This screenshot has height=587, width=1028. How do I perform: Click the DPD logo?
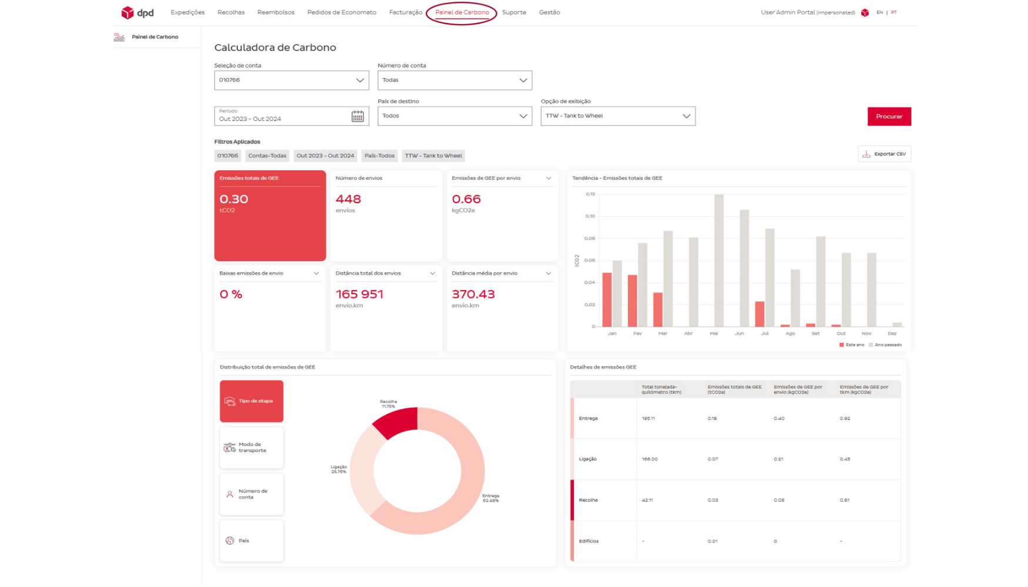click(137, 12)
